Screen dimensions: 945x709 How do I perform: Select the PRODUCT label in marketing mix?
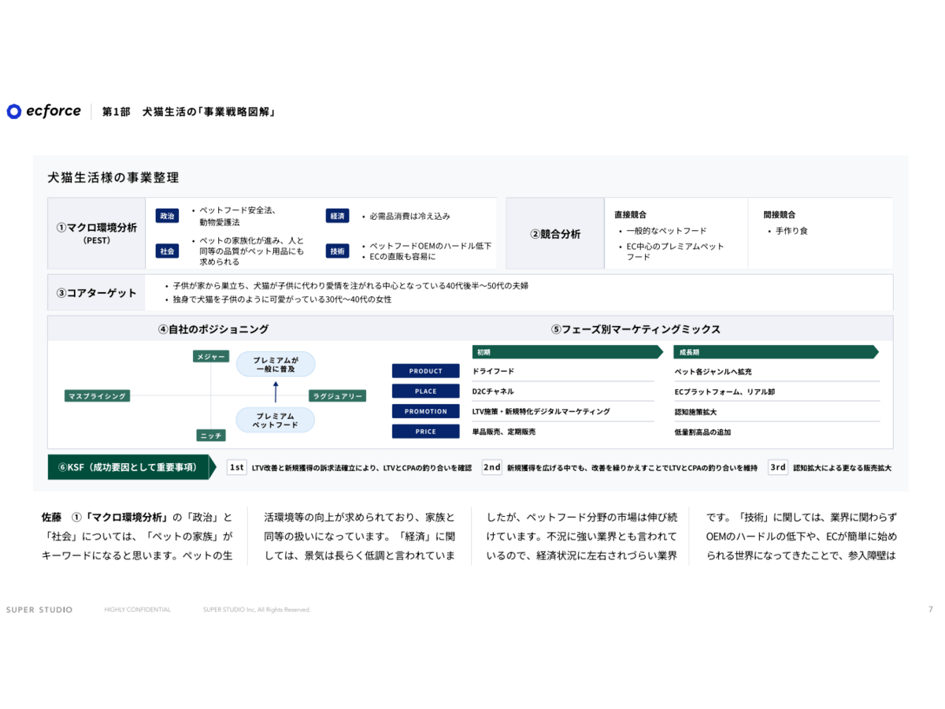tap(425, 371)
